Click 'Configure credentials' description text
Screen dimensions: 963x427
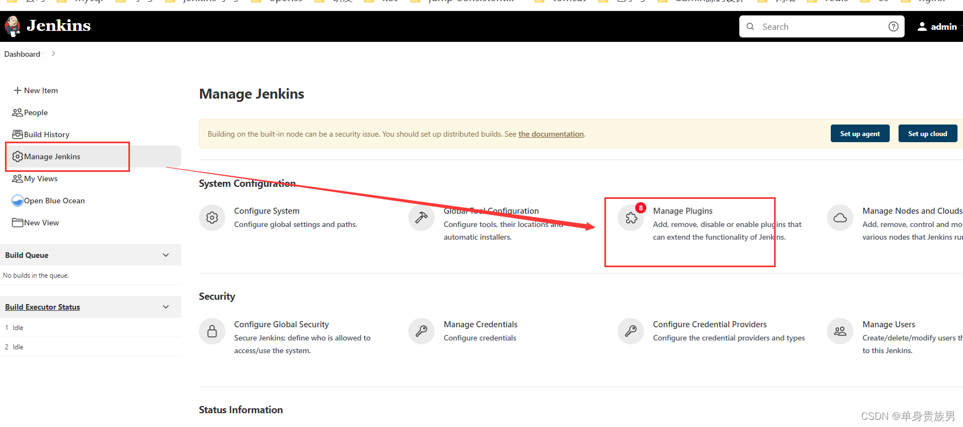(x=480, y=338)
